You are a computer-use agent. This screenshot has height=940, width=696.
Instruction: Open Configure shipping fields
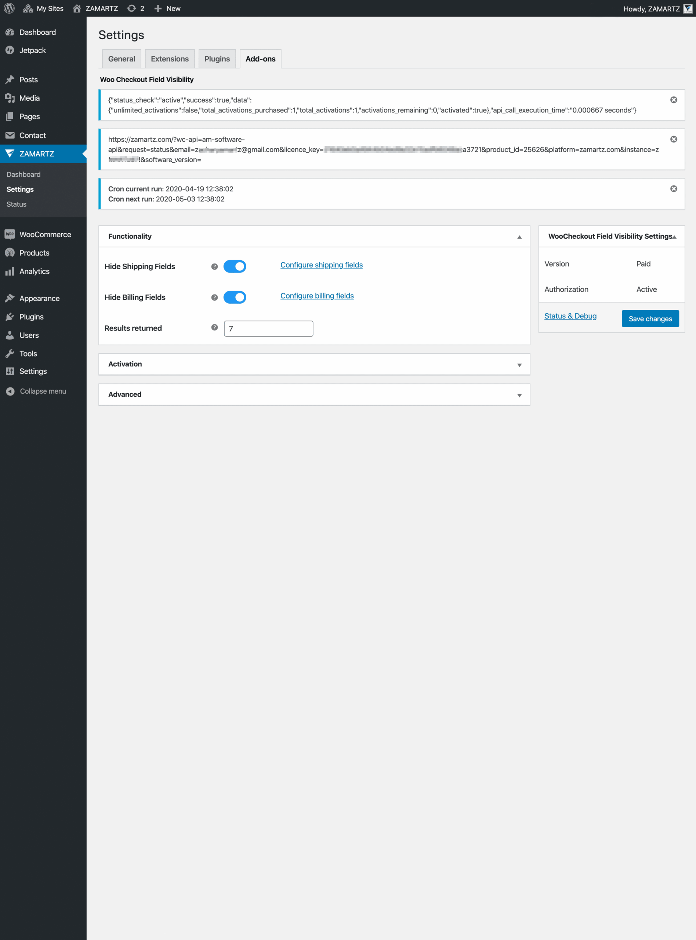pyautogui.click(x=321, y=265)
